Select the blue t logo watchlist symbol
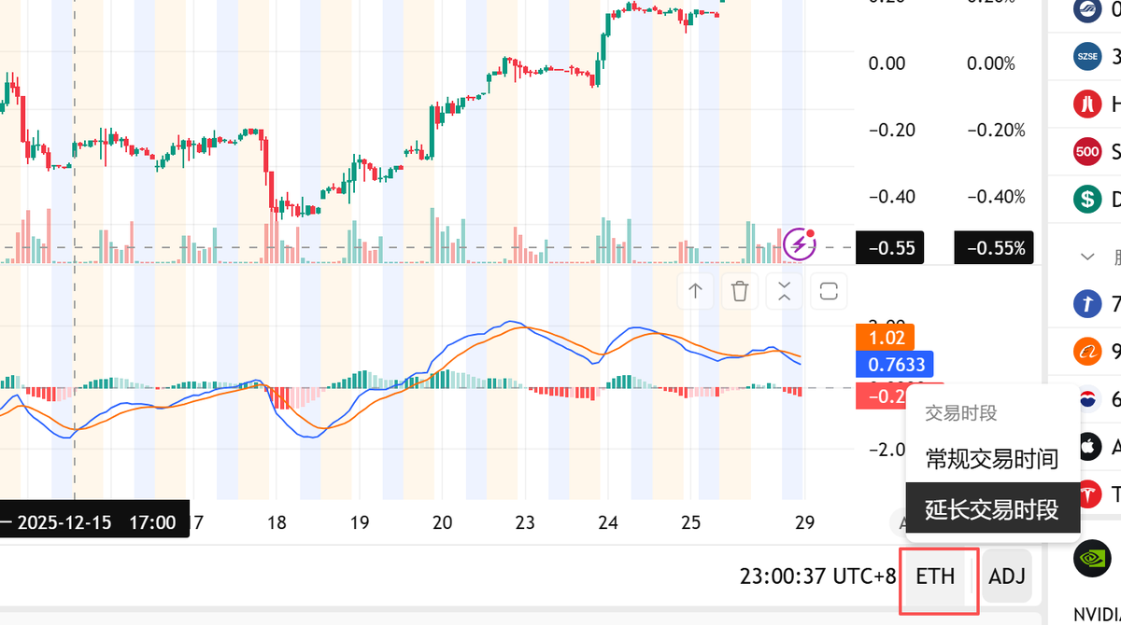This screenshot has width=1121, height=625. pyautogui.click(x=1087, y=303)
